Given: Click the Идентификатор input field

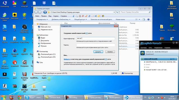Looking at the screenshot, I should (x=96, y=38).
